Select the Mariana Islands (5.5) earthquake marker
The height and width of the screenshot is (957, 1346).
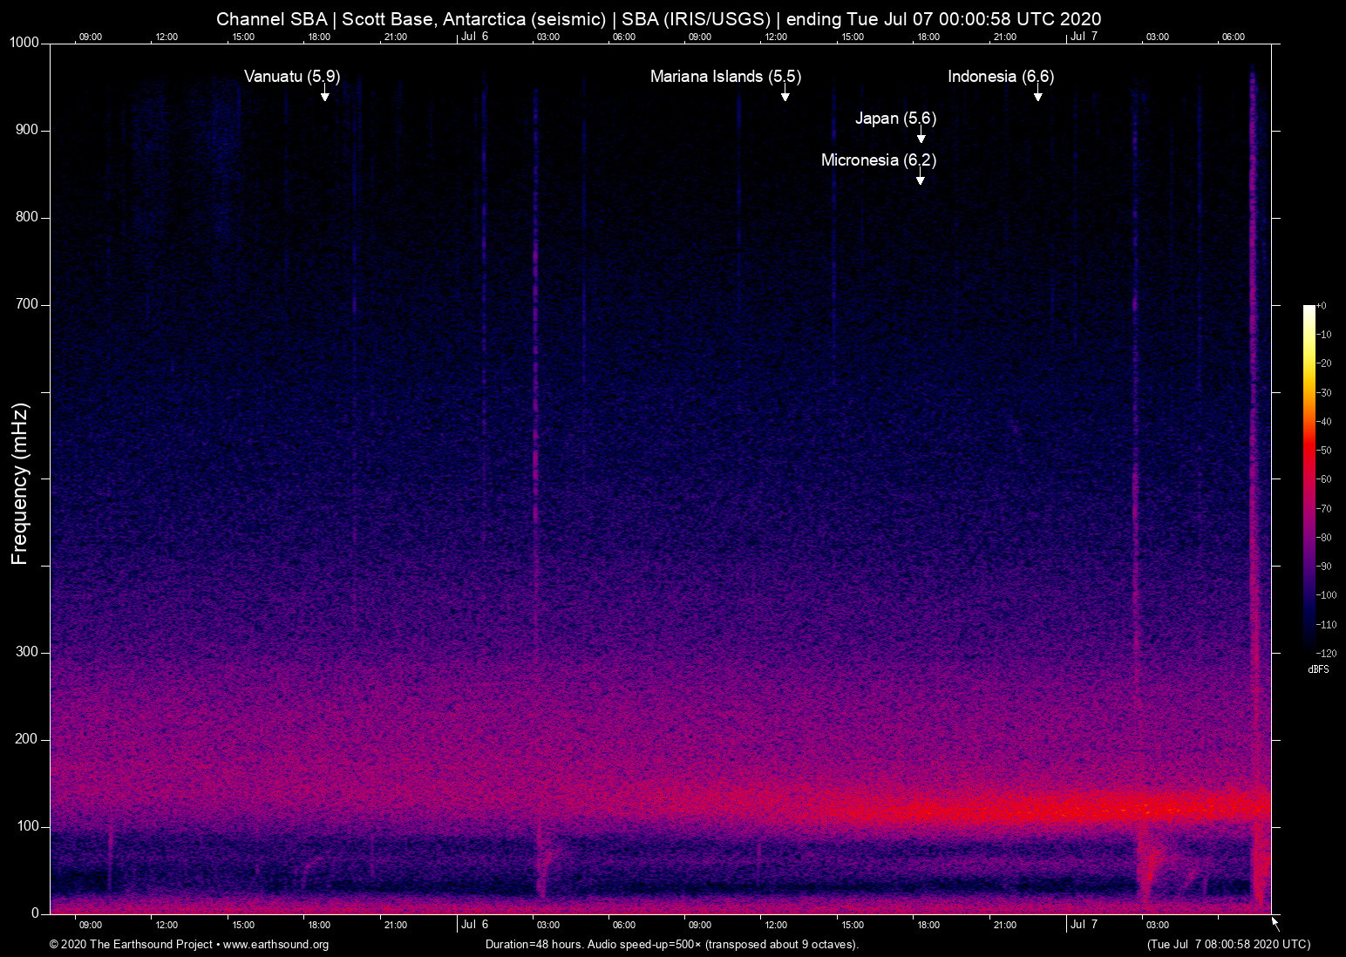point(785,95)
